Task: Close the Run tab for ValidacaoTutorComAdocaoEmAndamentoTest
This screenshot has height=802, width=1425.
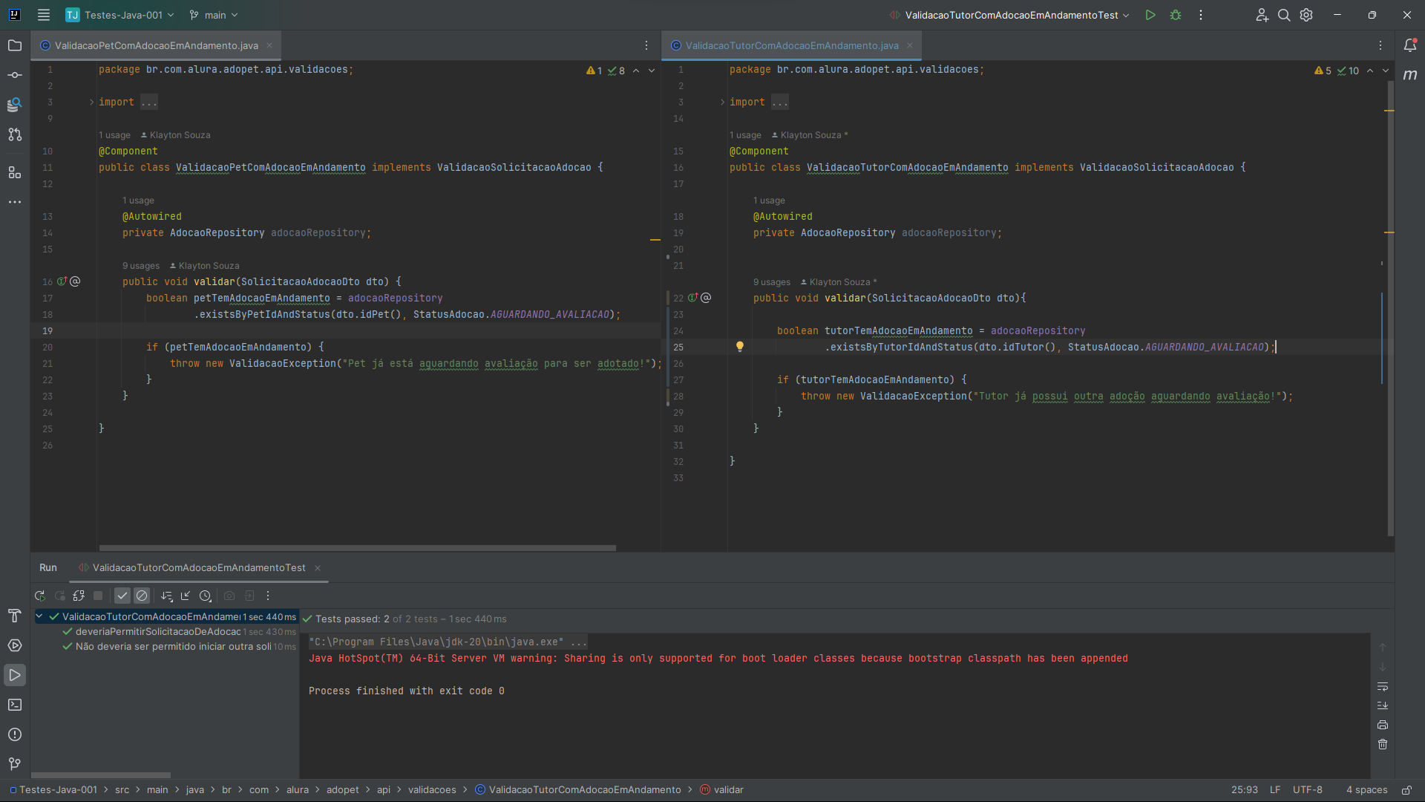Action: (x=318, y=568)
